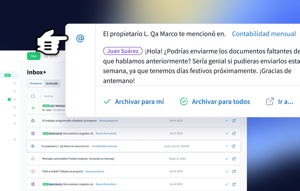Archive the Lunes, Oct 24 notification via checkmark
300x191 pixels.
pos(226,146)
